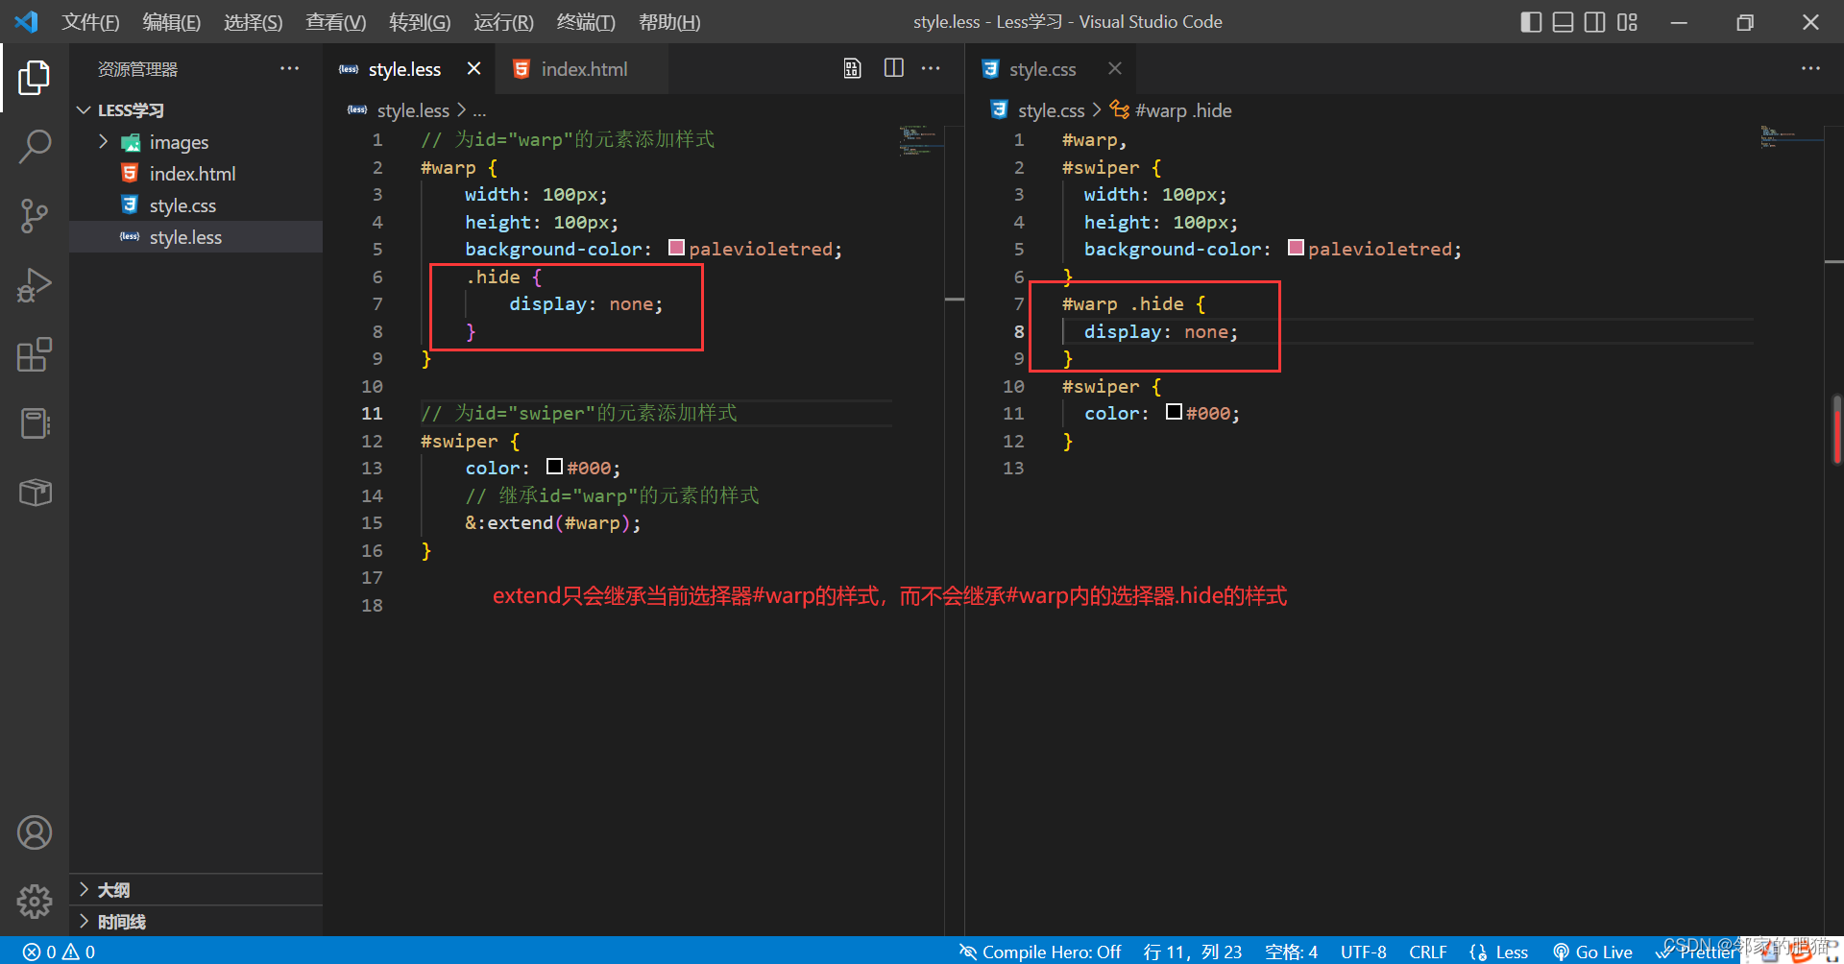Toggle secondary side bar layout icon
Viewport: 1844px width, 964px height.
click(1594, 22)
